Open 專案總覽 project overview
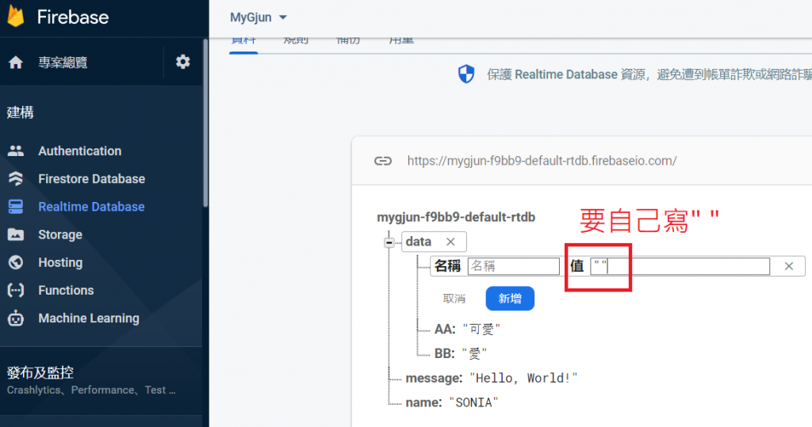 [x=63, y=63]
